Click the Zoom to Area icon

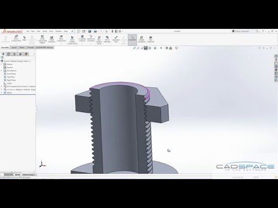(138, 48)
